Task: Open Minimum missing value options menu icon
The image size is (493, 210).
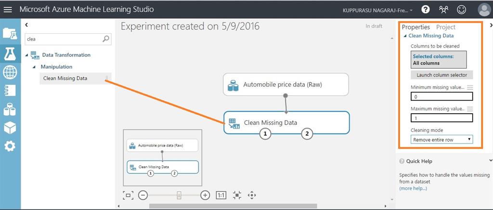Action: [x=470, y=87]
